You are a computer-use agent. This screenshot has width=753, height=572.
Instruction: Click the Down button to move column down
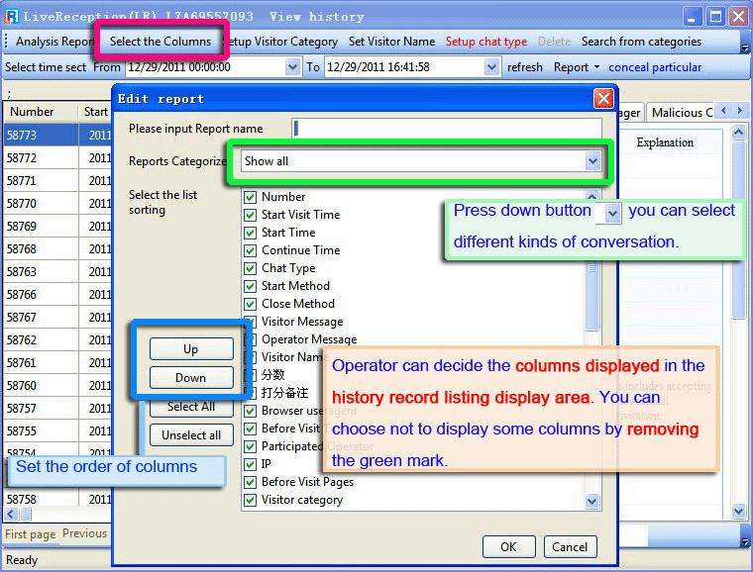191,378
